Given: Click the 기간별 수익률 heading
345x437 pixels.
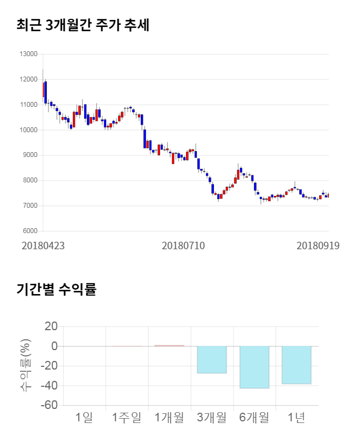Looking at the screenshot, I should pyautogui.click(x=56, y=290).
